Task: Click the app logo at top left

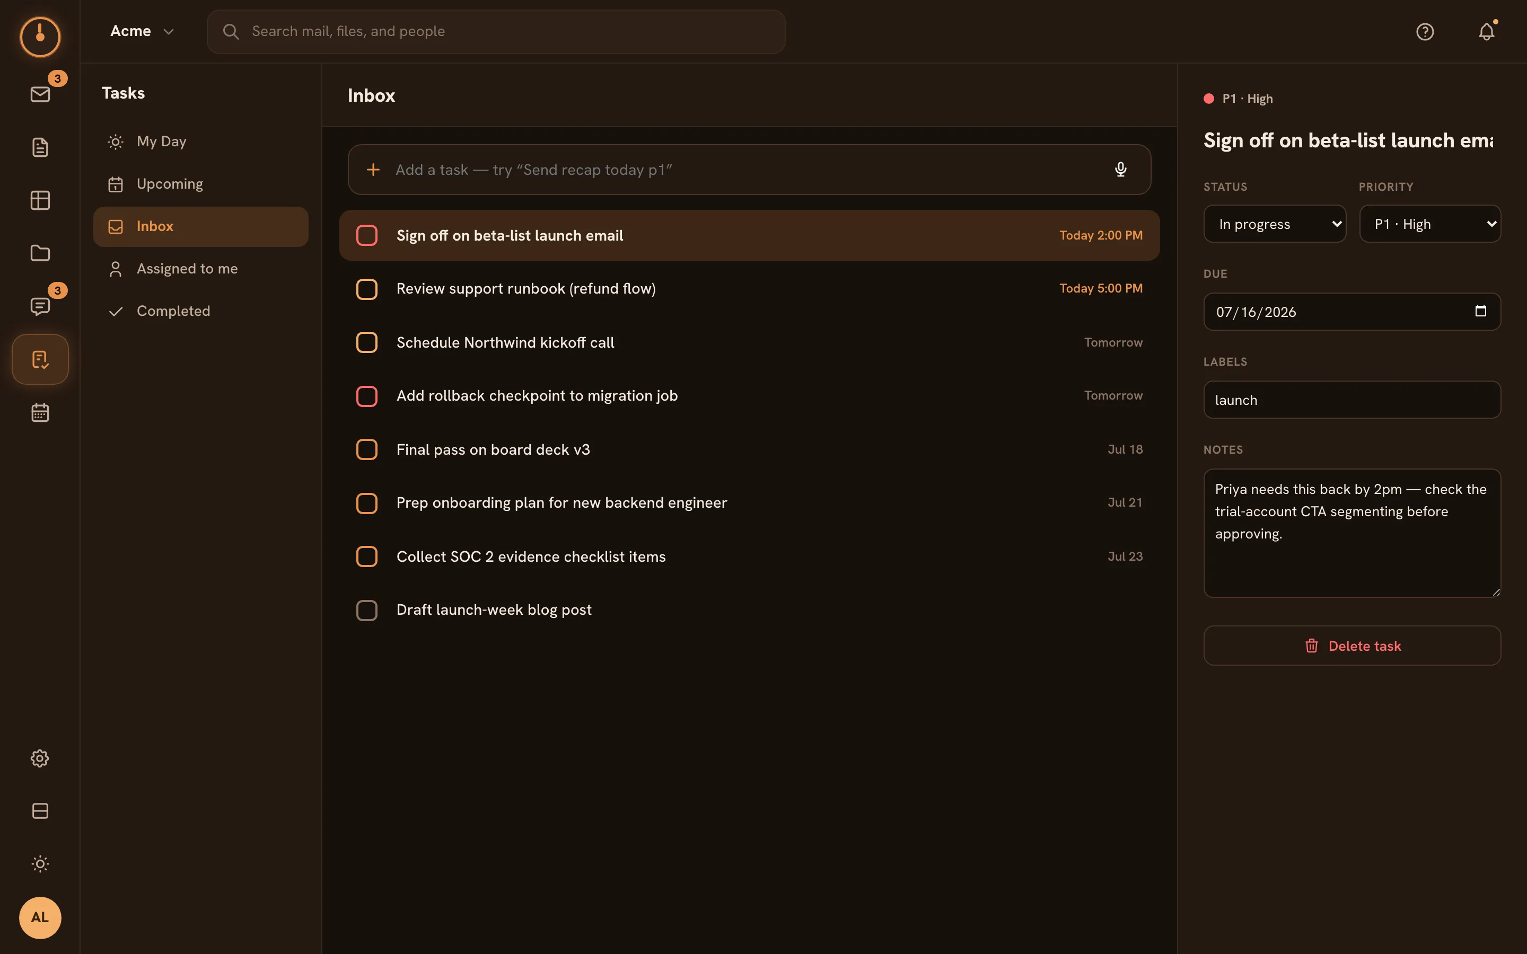Action: click(40, 36)
